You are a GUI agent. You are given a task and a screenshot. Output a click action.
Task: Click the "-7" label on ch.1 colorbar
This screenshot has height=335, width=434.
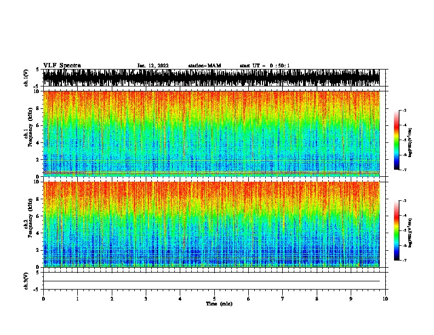click(x=404, y=170)
